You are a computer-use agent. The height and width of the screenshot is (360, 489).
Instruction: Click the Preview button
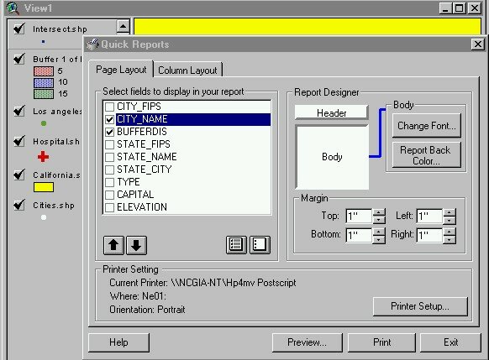(x=308, y=342)
